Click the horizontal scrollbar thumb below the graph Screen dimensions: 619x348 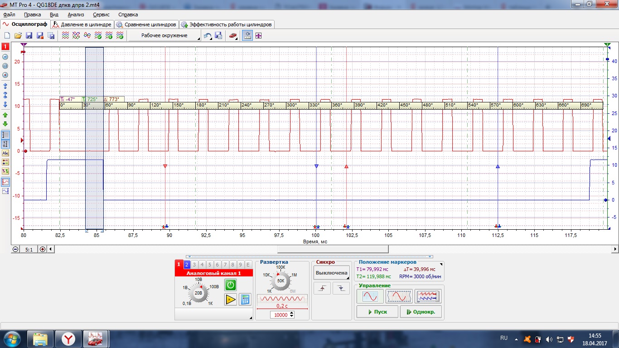click(x=333, y=249)
